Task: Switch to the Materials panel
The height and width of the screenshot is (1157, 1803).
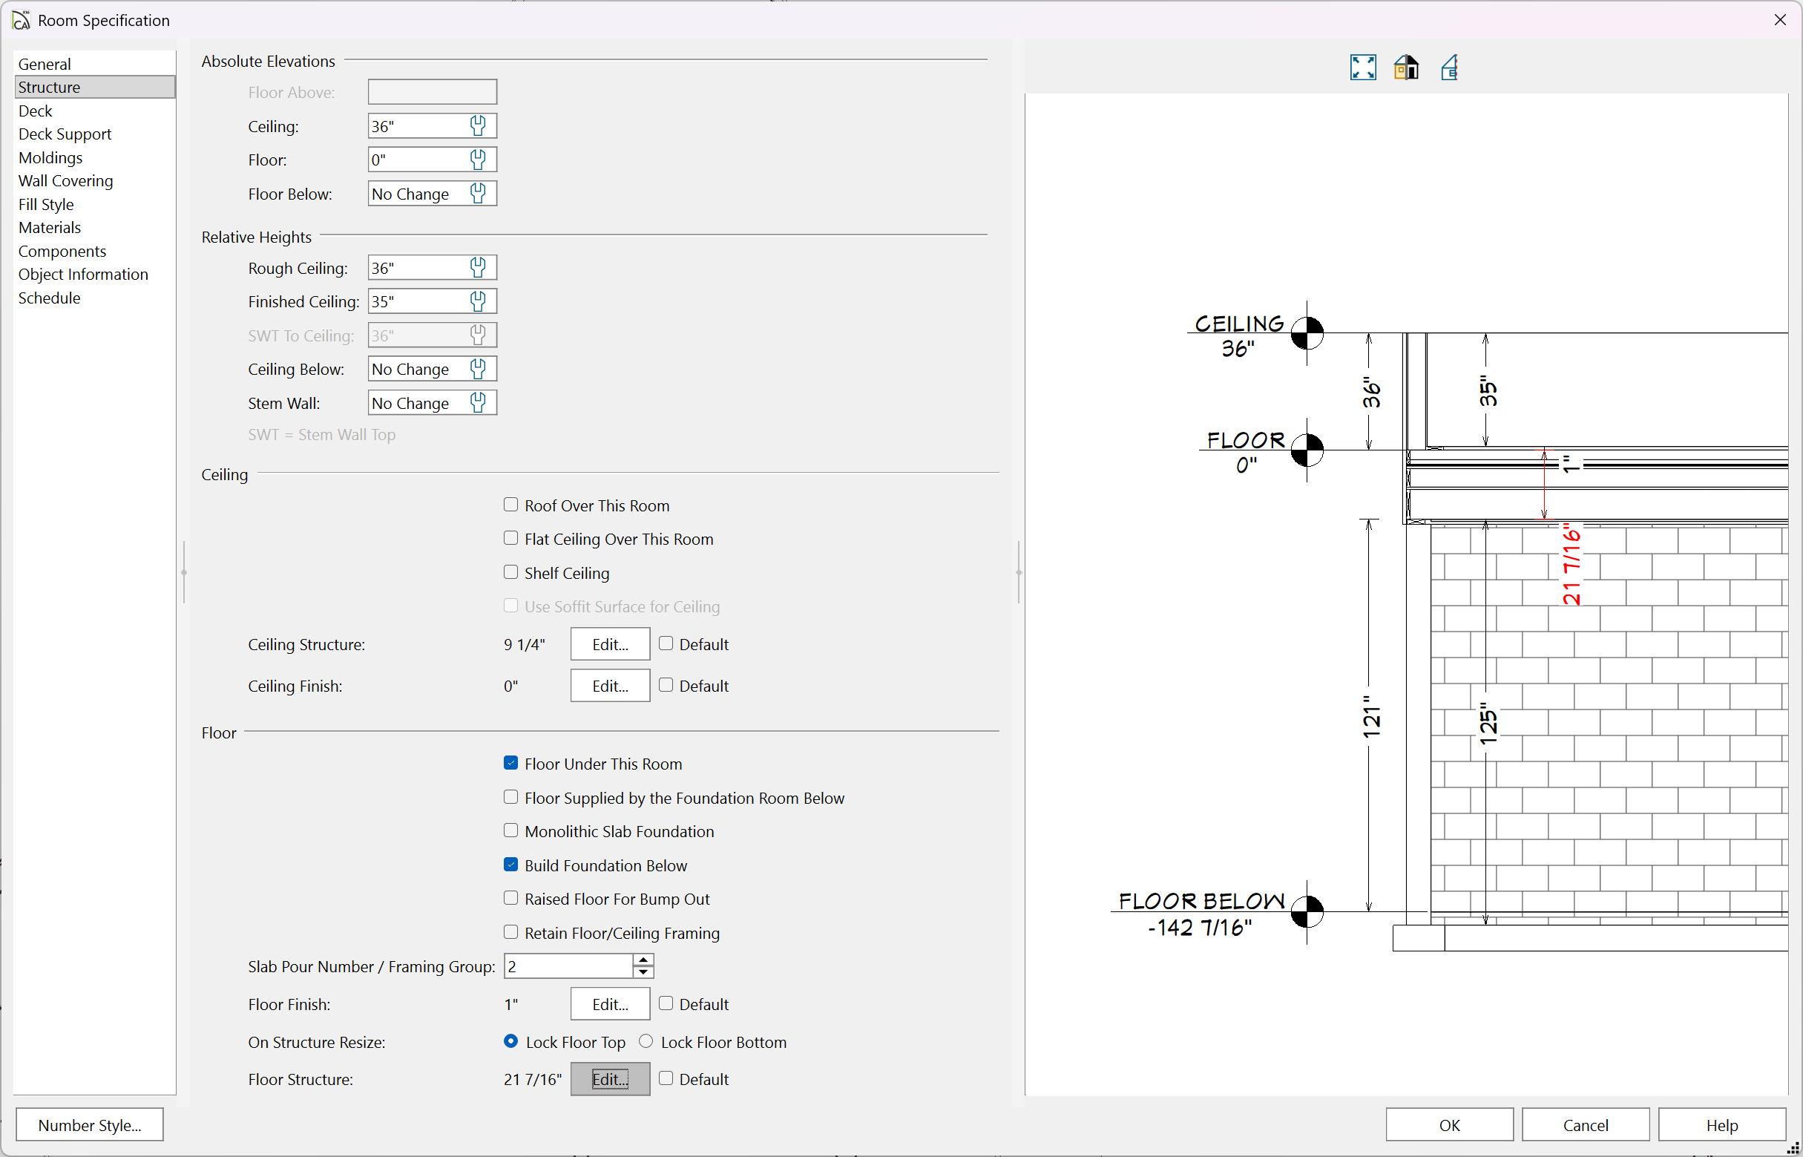Action: (x=50, y=227)
